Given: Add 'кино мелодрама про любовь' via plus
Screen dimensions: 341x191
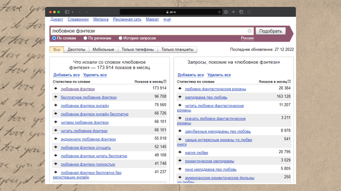Looking at the screenshot, I should (x=180, y=169).
